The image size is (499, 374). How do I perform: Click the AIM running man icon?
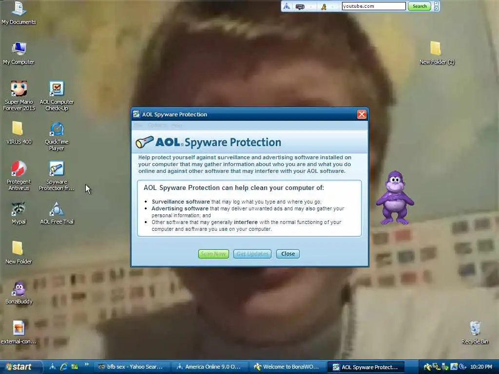pos(324,7)
